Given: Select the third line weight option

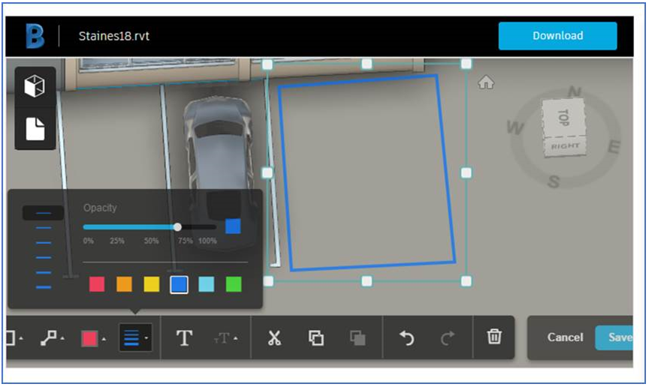Looking at the screenshot, I should click(x=44, y=243).
